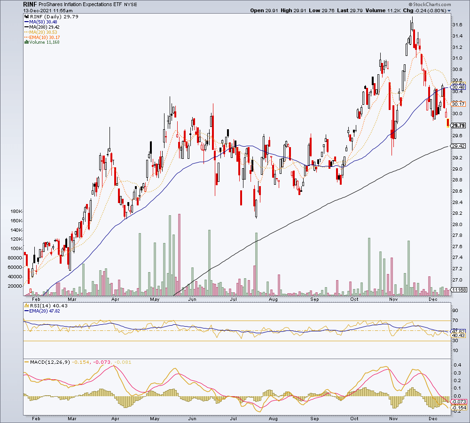The width and height of the screenshot is (470, 423).
Task: Click the EMA(10) 30.17 legend entry
Action: 45,37
